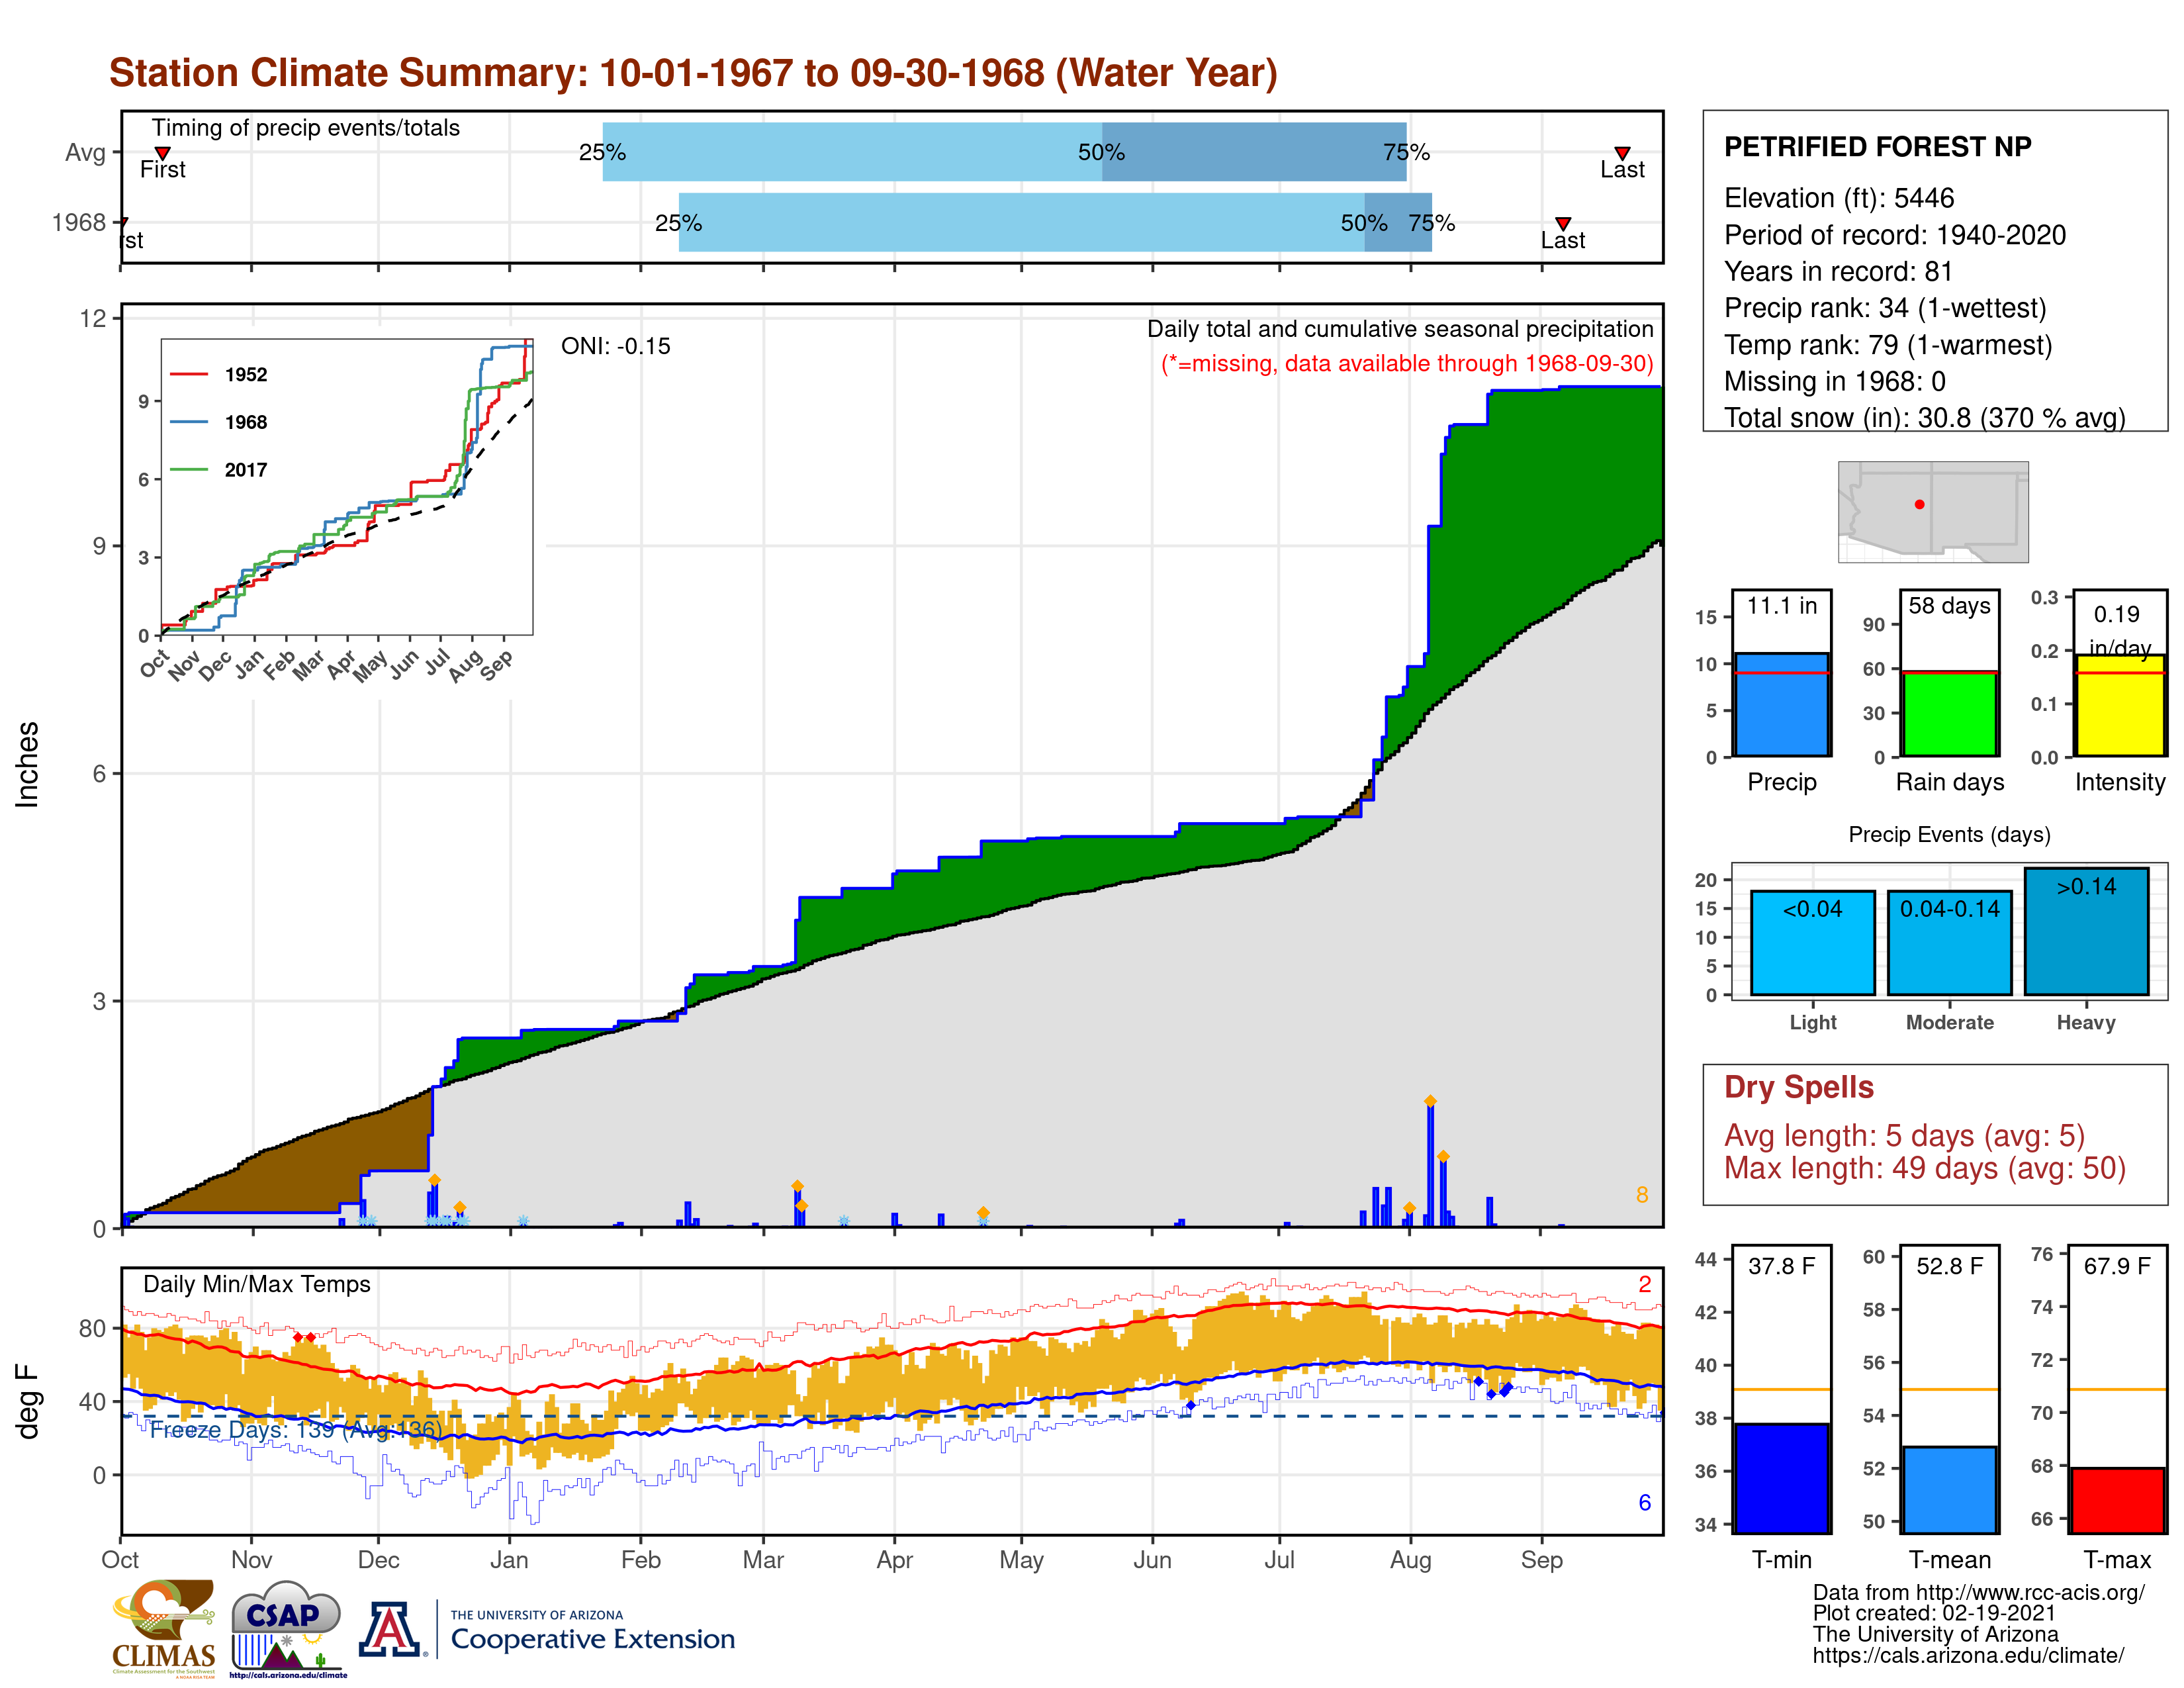Click the orange diamond on August peak
This screenshot has width=2184, height=1688.
click(1430, 1101)
